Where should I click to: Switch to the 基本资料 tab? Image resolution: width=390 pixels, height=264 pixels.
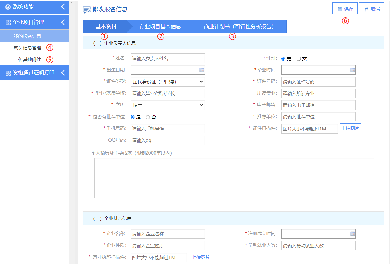pos(106,27)
